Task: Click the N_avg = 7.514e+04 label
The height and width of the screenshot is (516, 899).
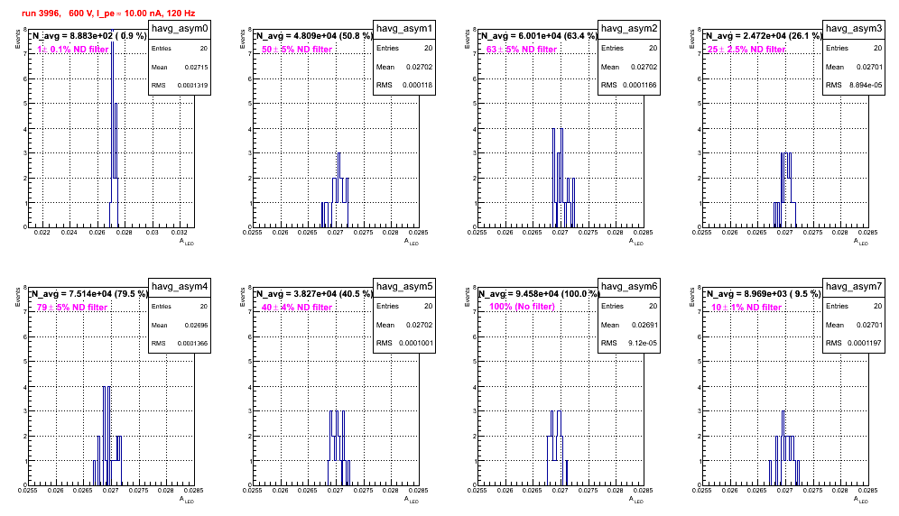Action: coord(88,293)
